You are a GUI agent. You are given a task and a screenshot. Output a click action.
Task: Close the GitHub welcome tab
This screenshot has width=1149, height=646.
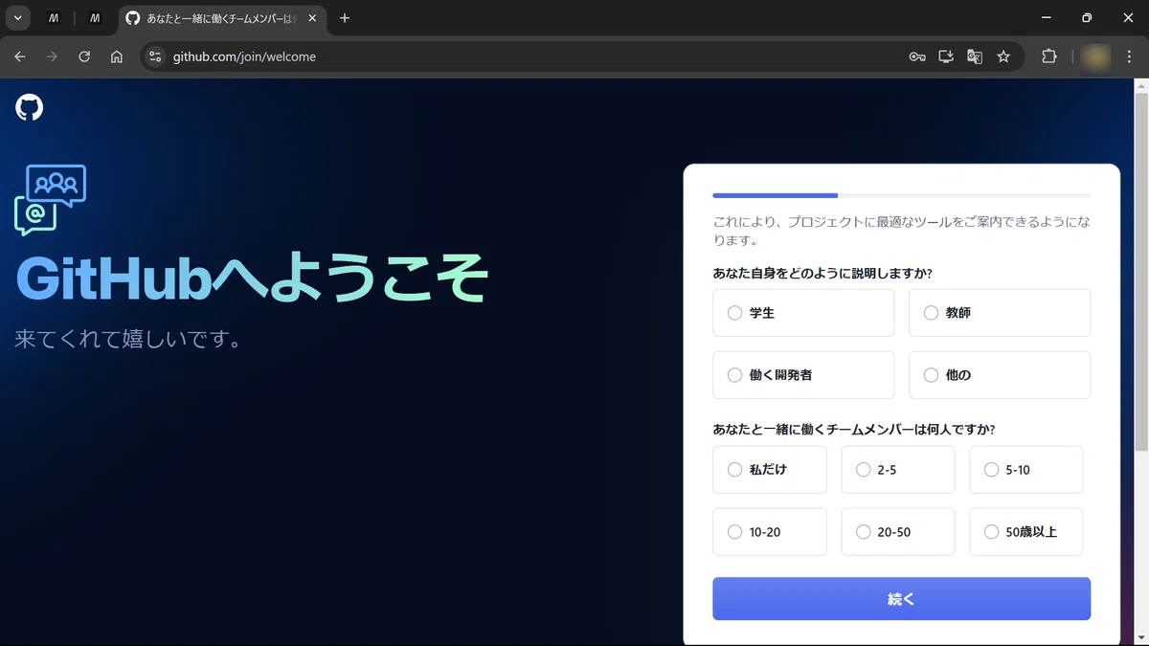(x=312, y=18)
